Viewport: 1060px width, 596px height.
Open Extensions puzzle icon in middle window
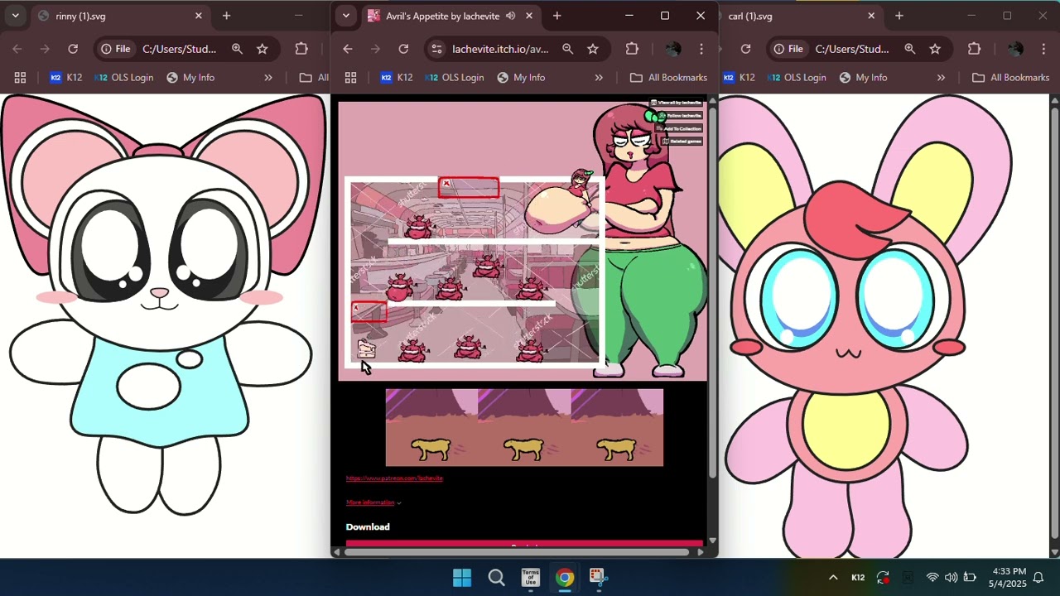[x=632, y=49]
